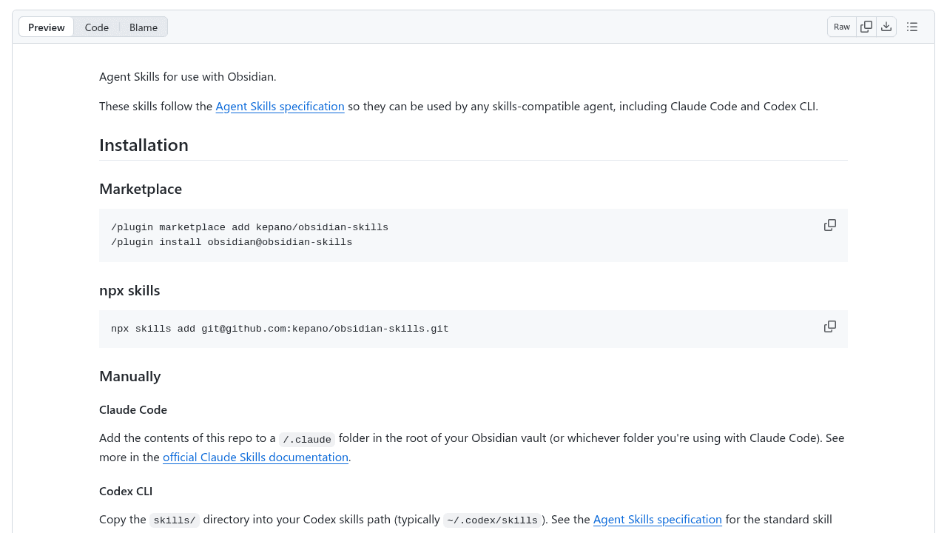Open the Blame tab

[144, 27]
